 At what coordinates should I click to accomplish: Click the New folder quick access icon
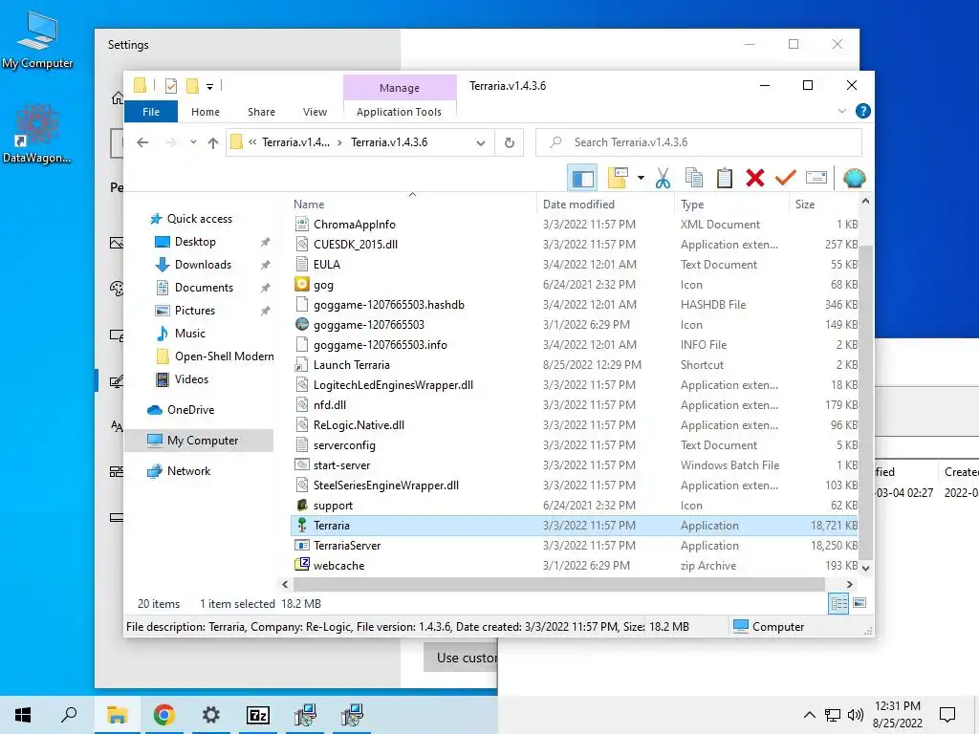(193, 86)
